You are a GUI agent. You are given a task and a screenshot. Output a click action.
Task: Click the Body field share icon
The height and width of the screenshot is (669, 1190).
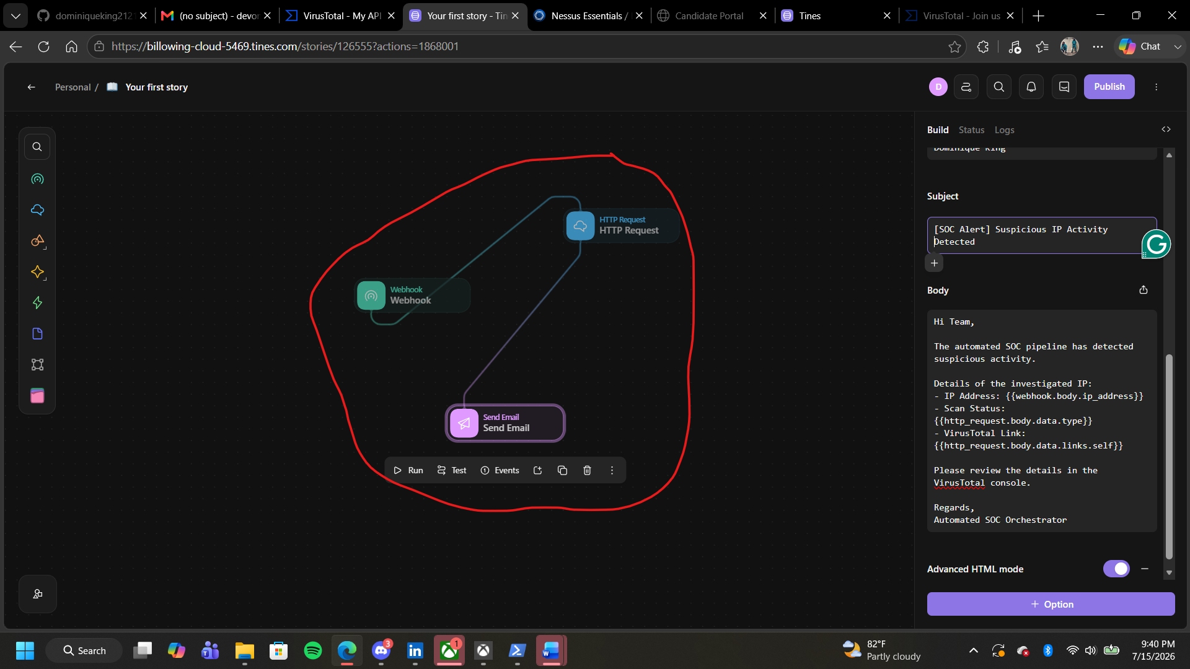pos(1144,290)
